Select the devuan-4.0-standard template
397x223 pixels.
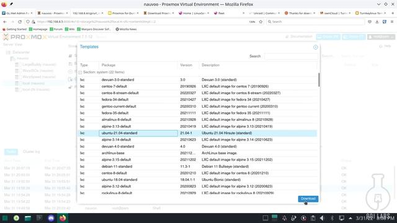[x=197, y=146]
